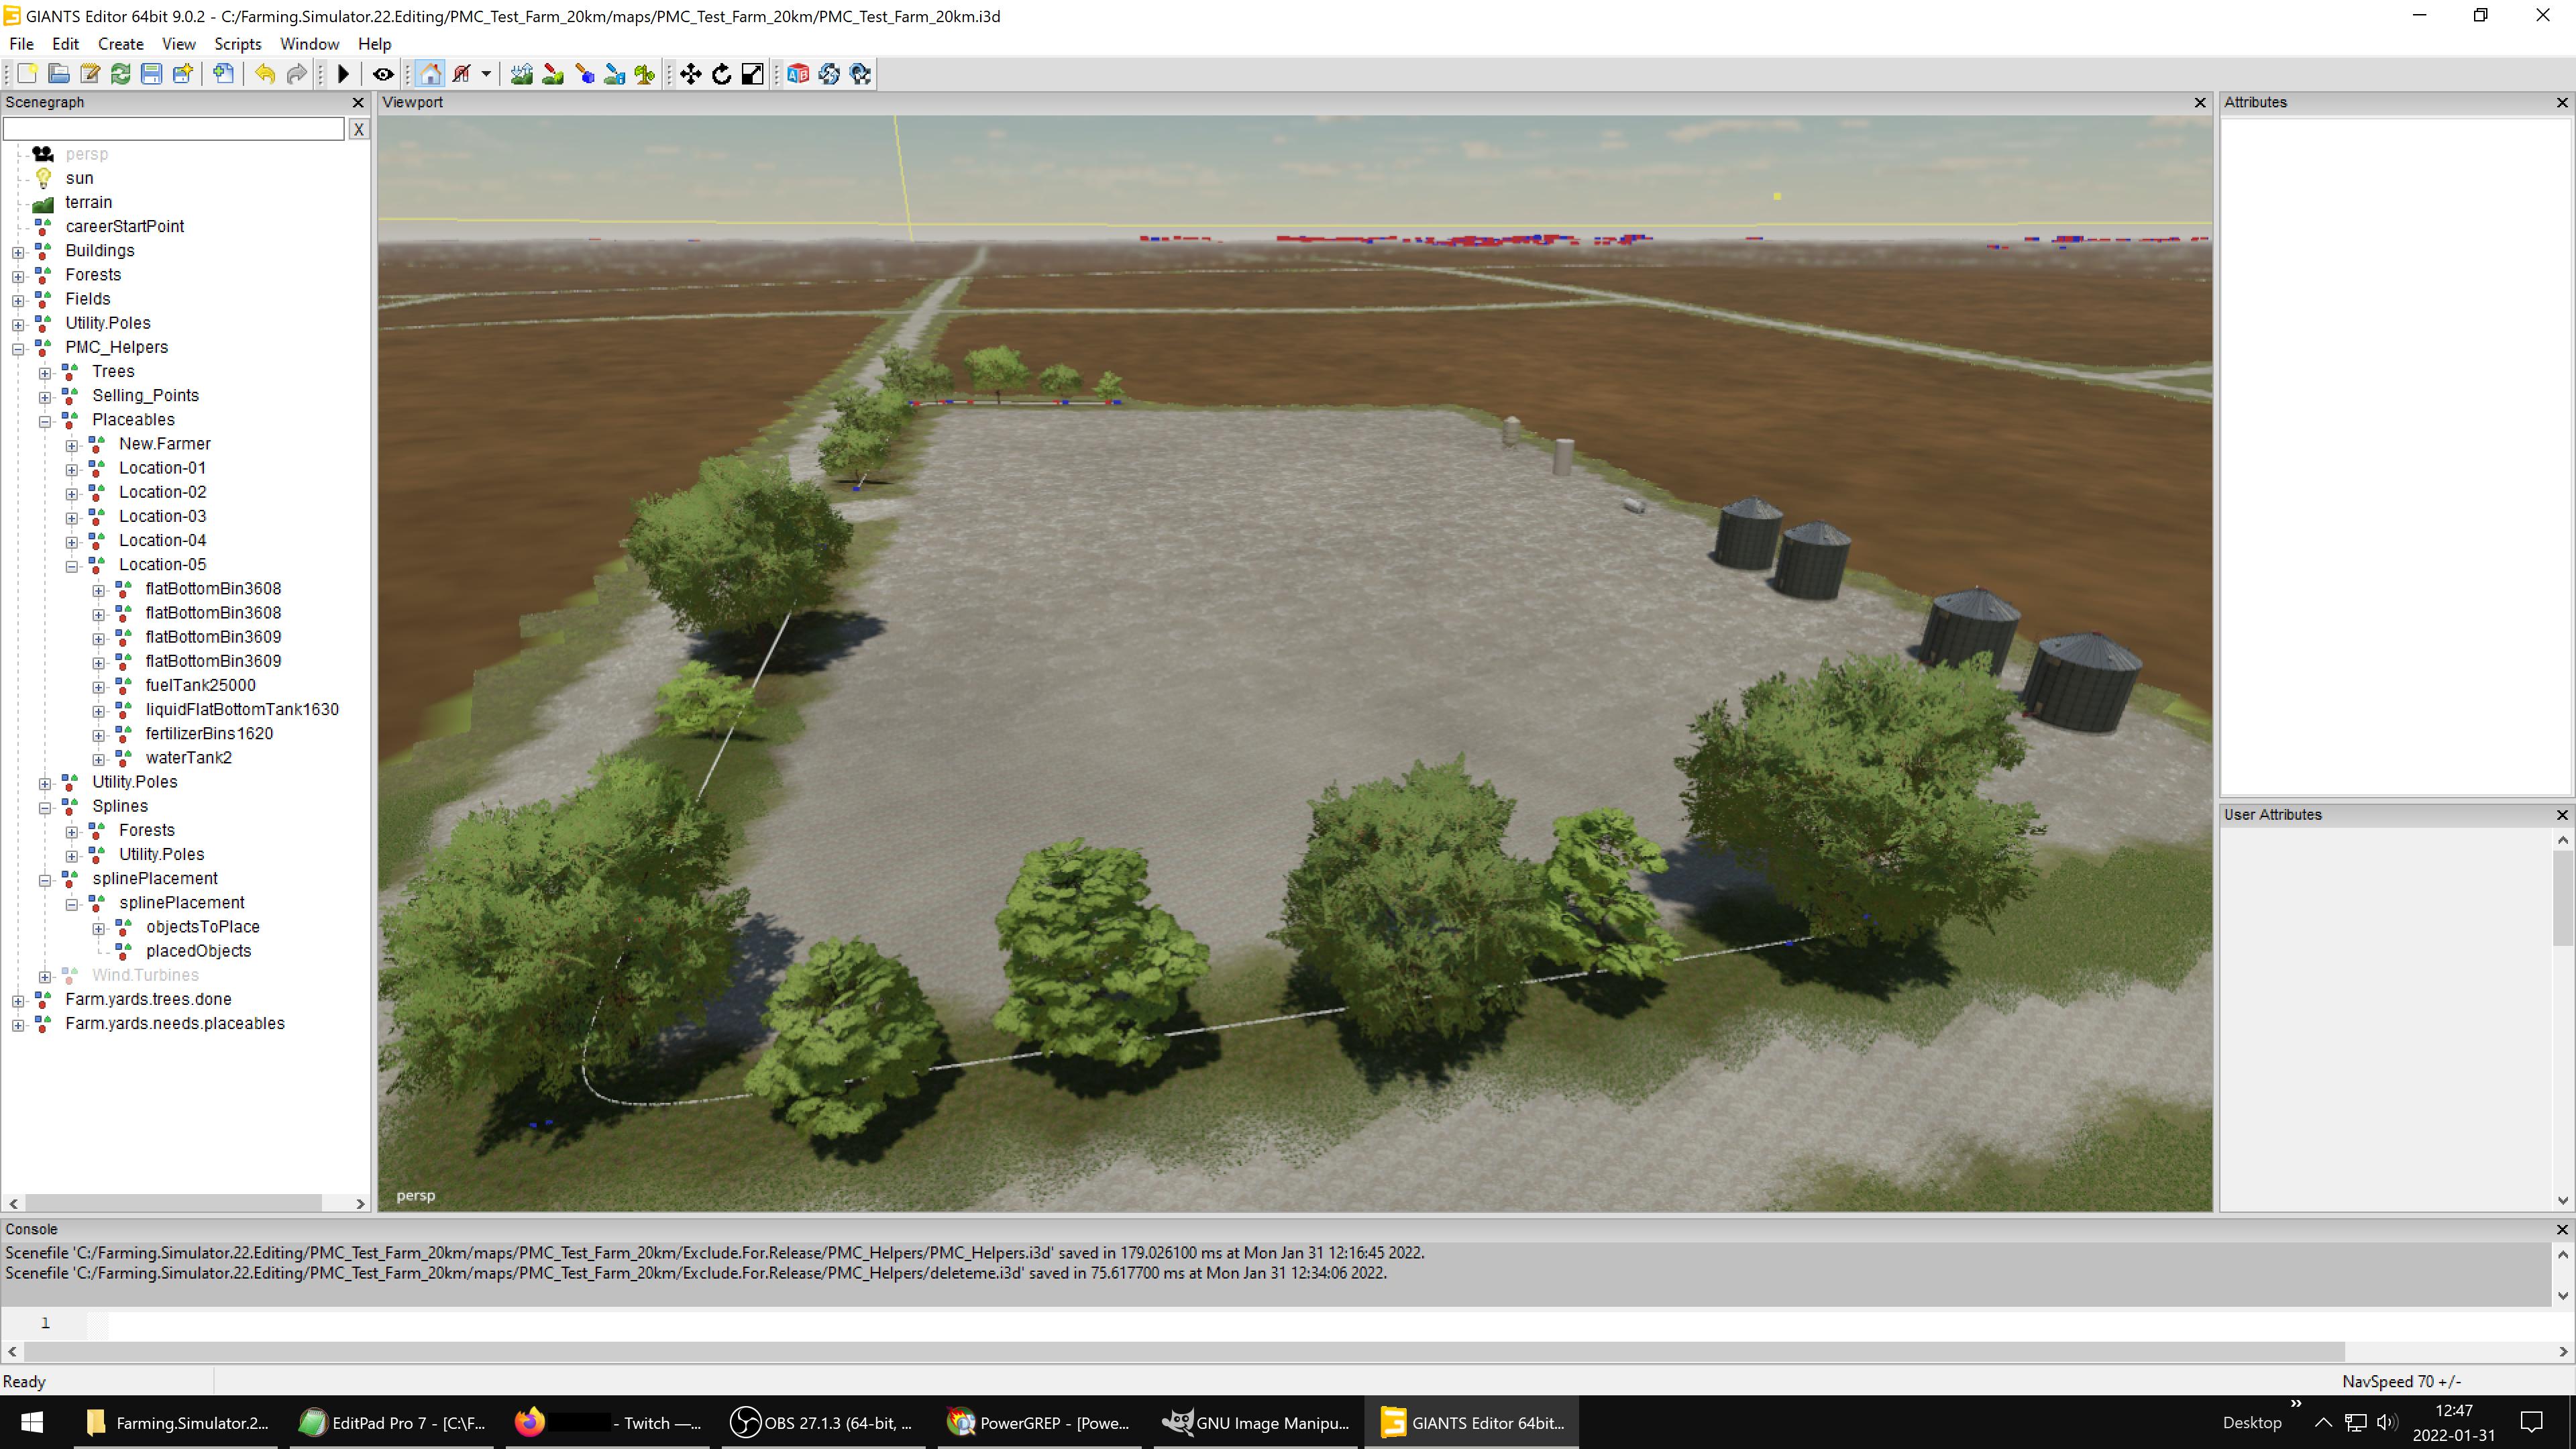2576x1449 pixels.
Task: Select the terrain info layer paint icon
Action: click(614, 74)
